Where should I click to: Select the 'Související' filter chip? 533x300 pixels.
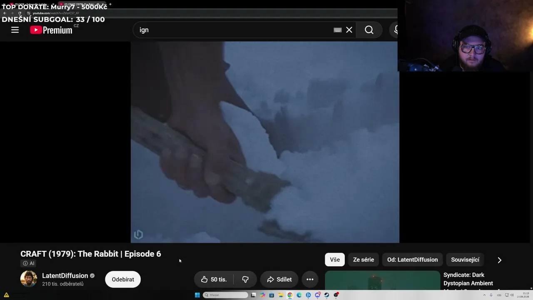point(465,260)
